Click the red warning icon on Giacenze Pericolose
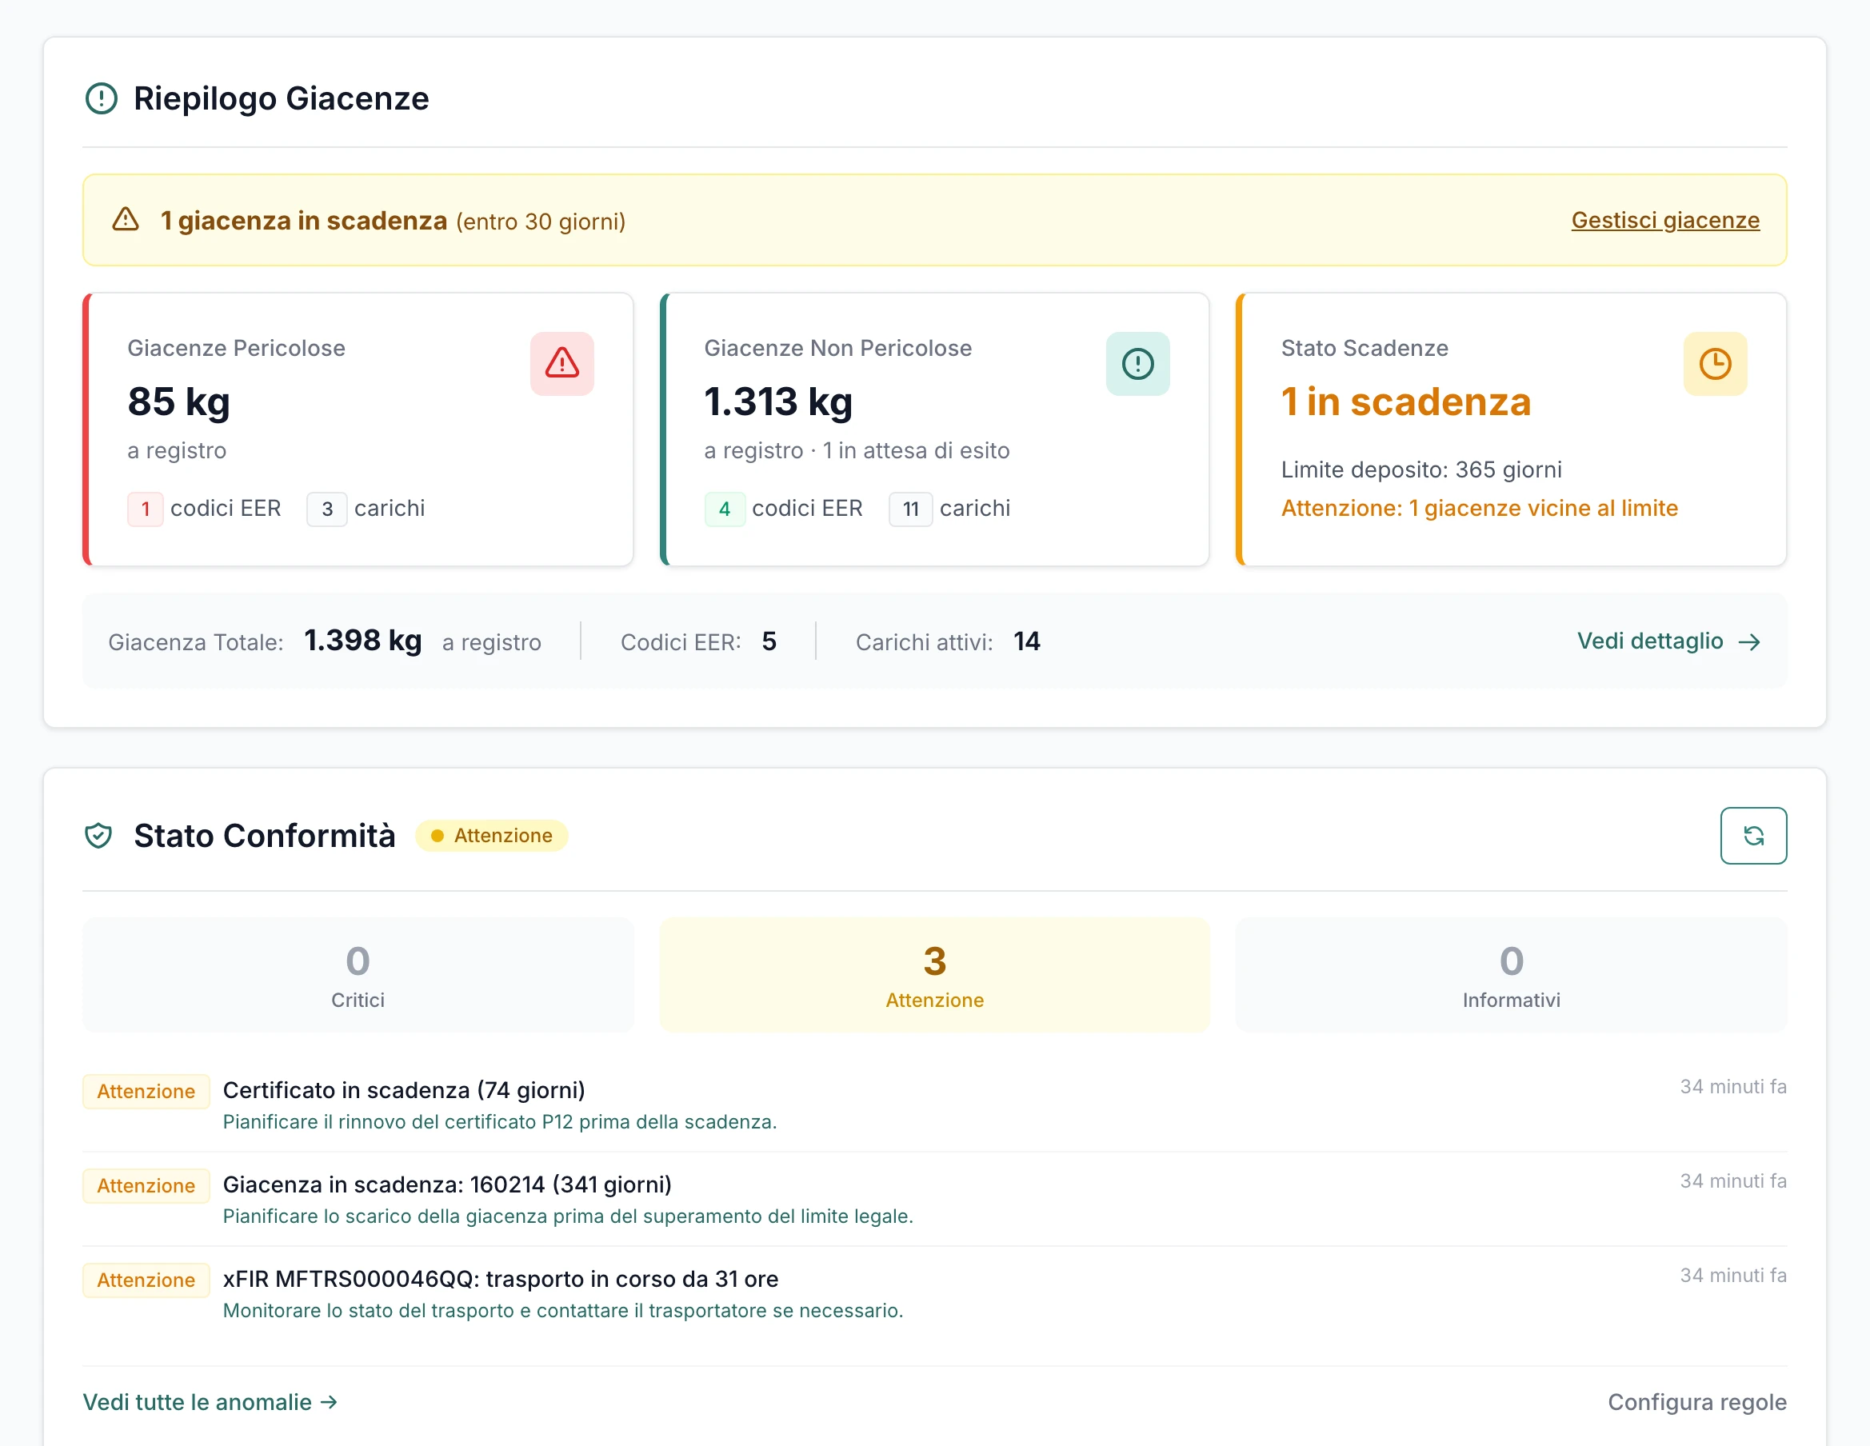 561,364
